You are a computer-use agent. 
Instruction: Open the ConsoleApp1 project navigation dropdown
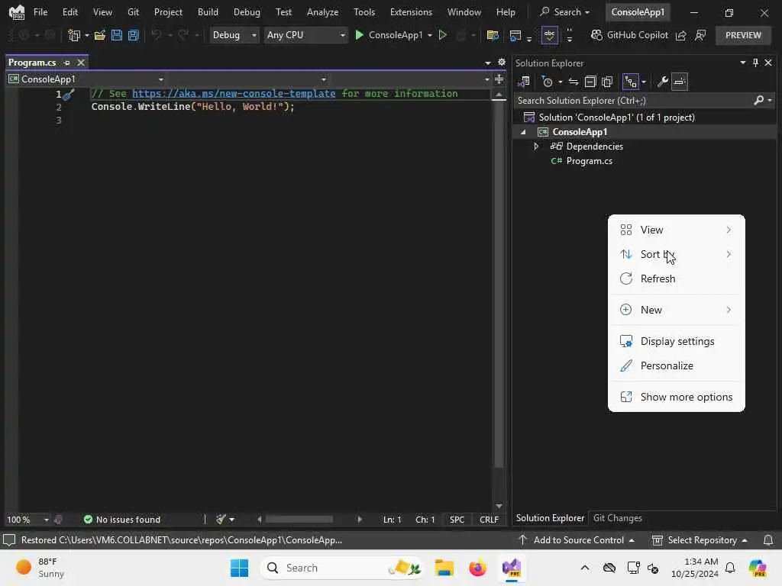86,79
